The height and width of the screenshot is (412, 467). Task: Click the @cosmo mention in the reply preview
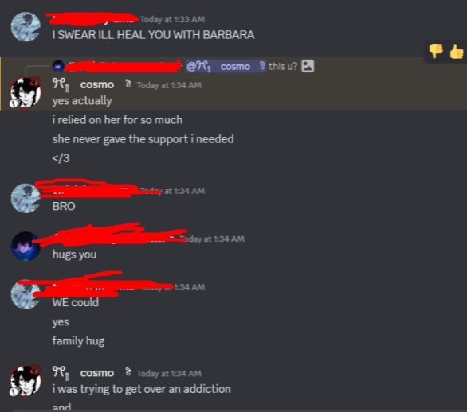point(226,66)
